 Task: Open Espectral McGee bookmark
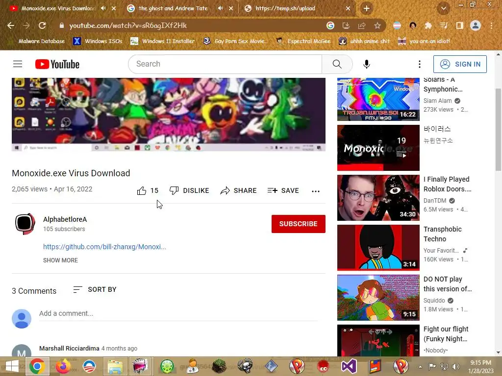(x=303, y=41)
